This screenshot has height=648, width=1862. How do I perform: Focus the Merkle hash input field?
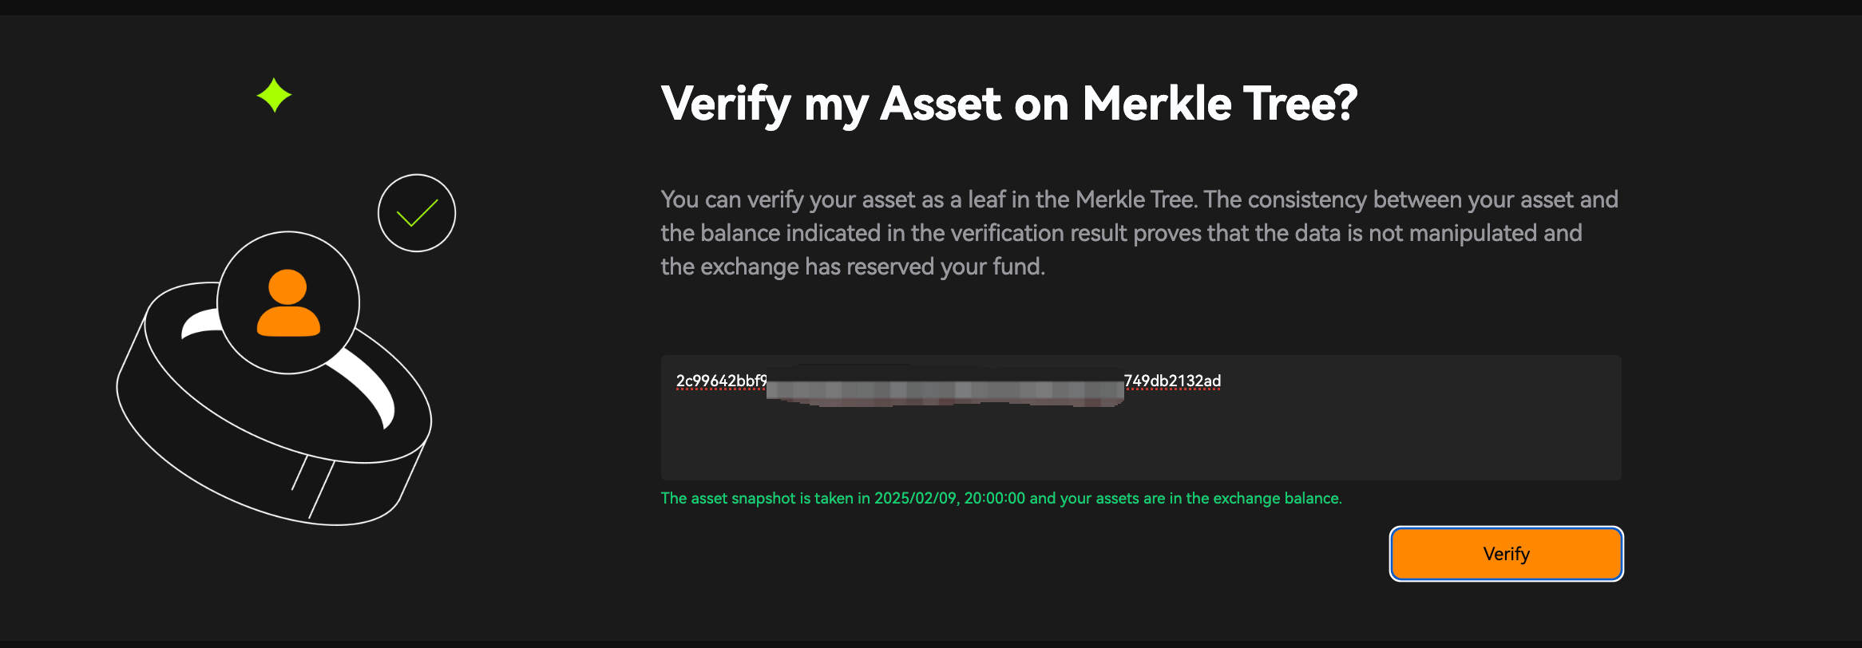point(1141,417)
